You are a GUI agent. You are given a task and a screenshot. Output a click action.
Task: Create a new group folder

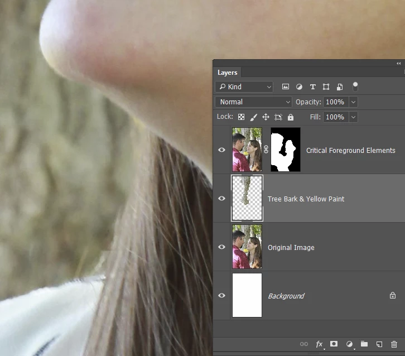click(x=364, y=344)
